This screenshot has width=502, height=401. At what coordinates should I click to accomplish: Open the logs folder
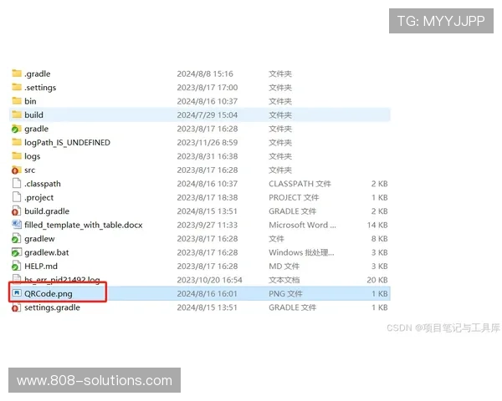[x=32, y=156]
